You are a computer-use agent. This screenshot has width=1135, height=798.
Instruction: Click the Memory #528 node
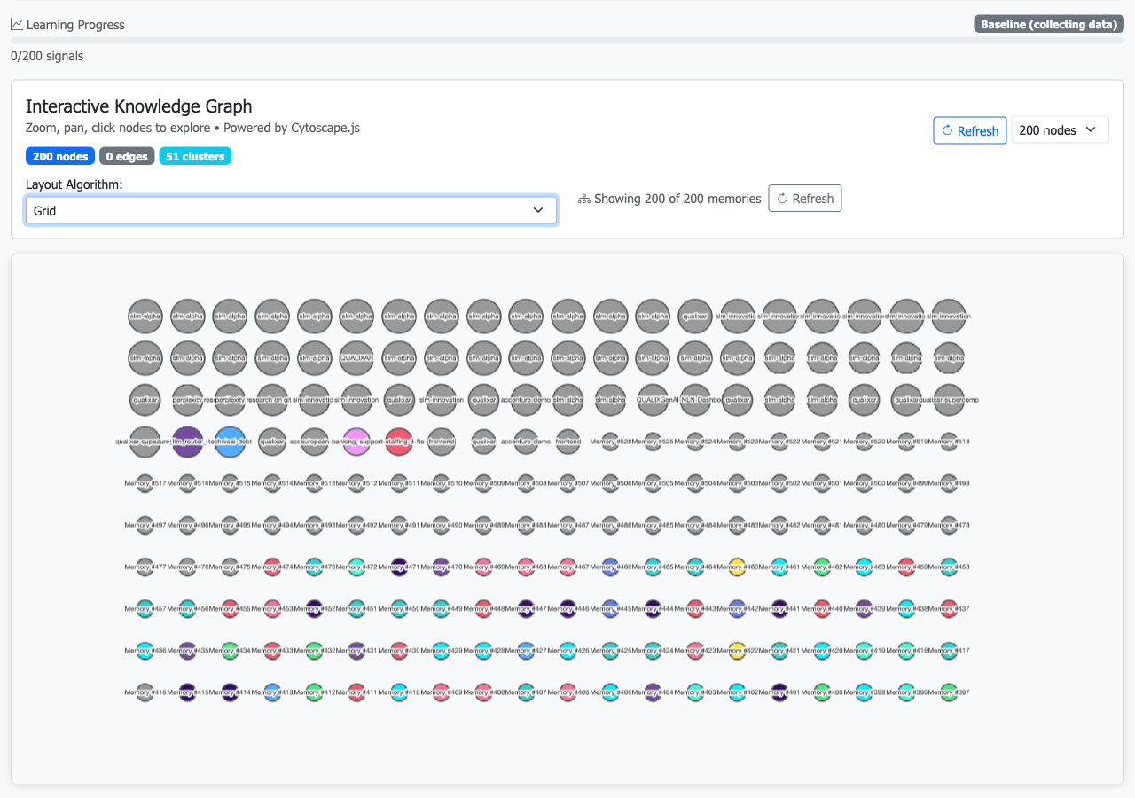coord(610,442)
